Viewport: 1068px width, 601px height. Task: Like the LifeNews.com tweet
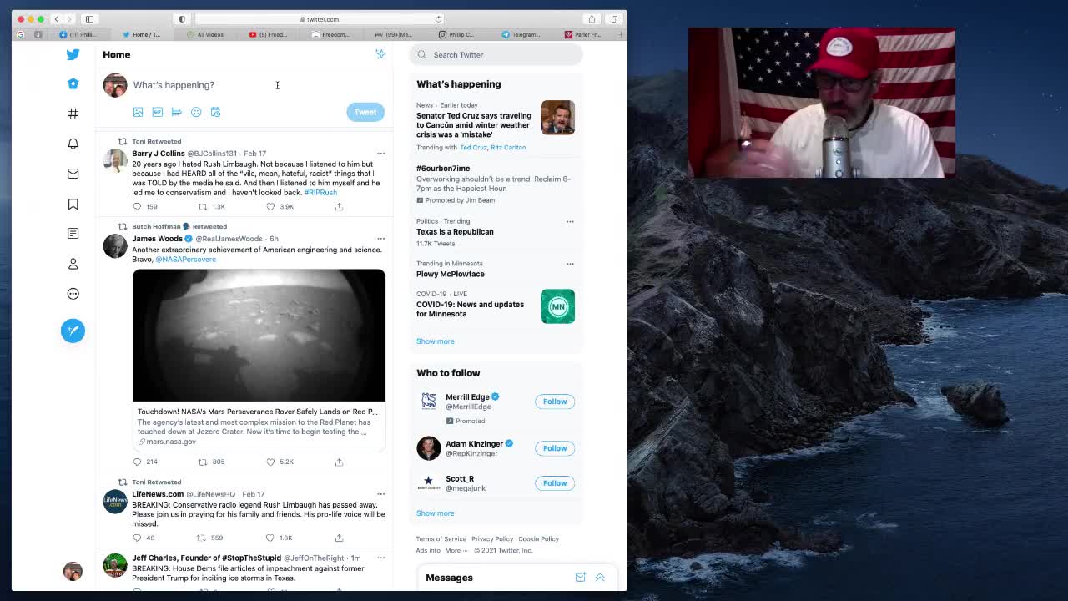[270, 538]
